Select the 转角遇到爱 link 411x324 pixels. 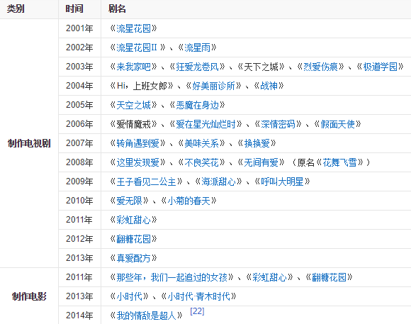[x=137, y=143]
